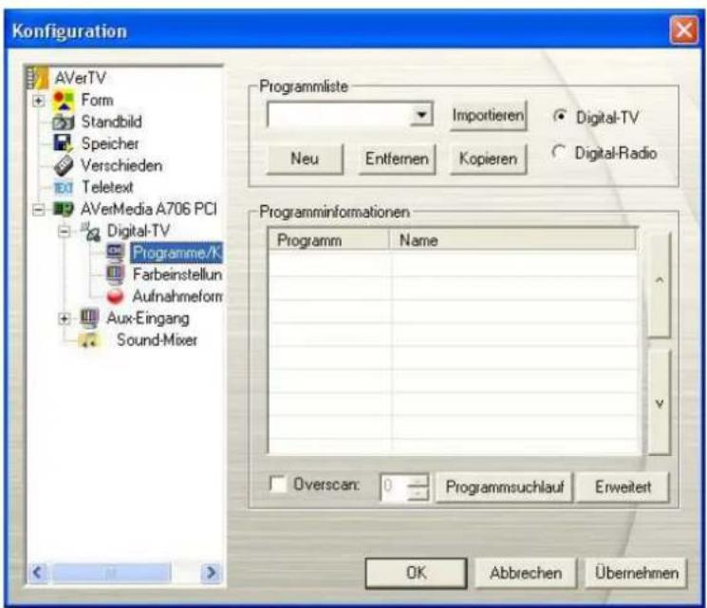Screen dimensions: 707x608
Task: Select Speicher in the tree
Action: pyautogui.click(x=110, y=143)
